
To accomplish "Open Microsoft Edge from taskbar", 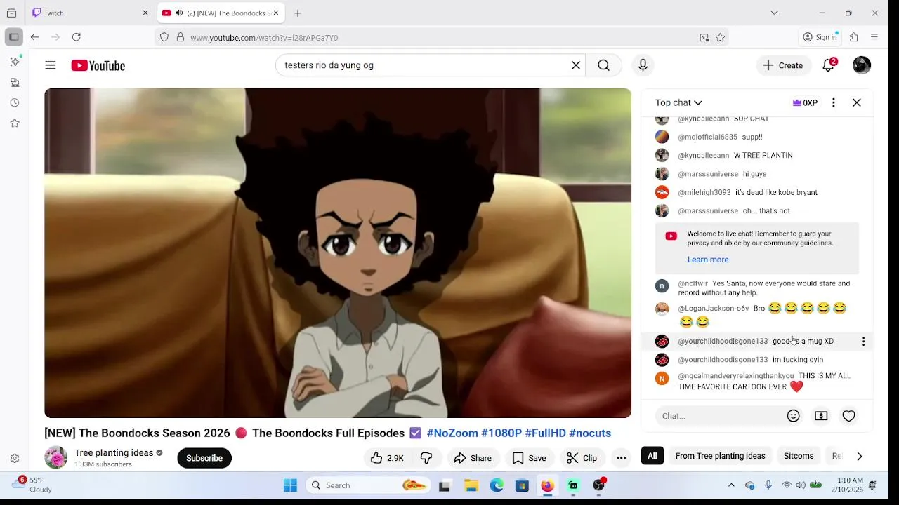I will (497, 485).
